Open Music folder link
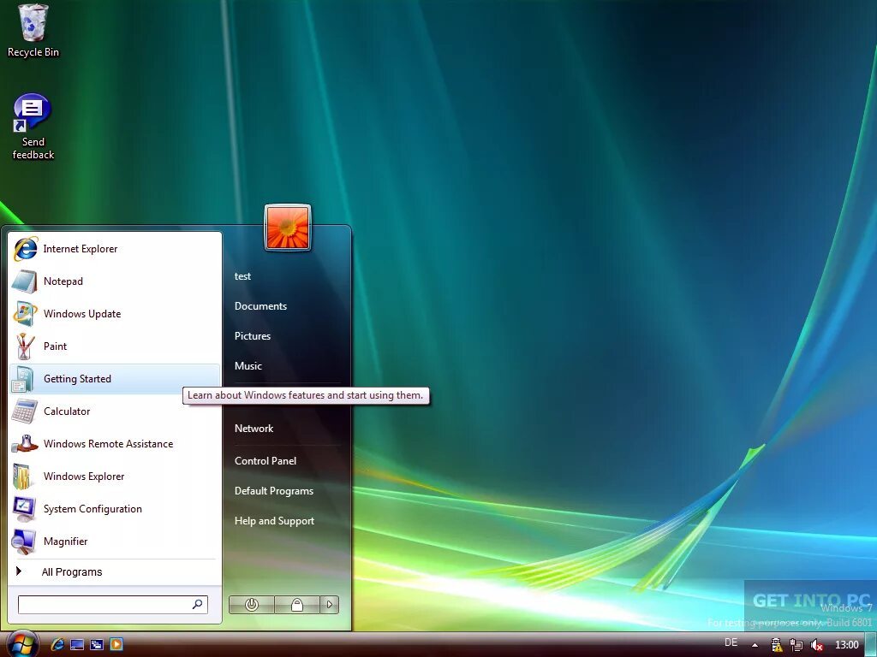 248,366
